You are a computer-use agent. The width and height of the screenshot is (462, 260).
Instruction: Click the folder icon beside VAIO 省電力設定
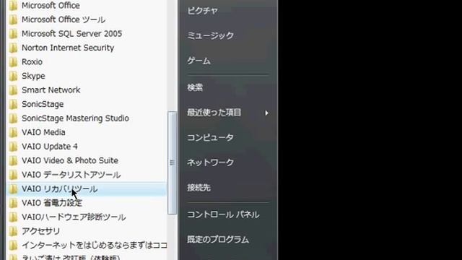[13, 204]
